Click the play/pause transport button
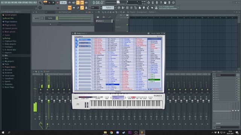 tap(49, 3)
